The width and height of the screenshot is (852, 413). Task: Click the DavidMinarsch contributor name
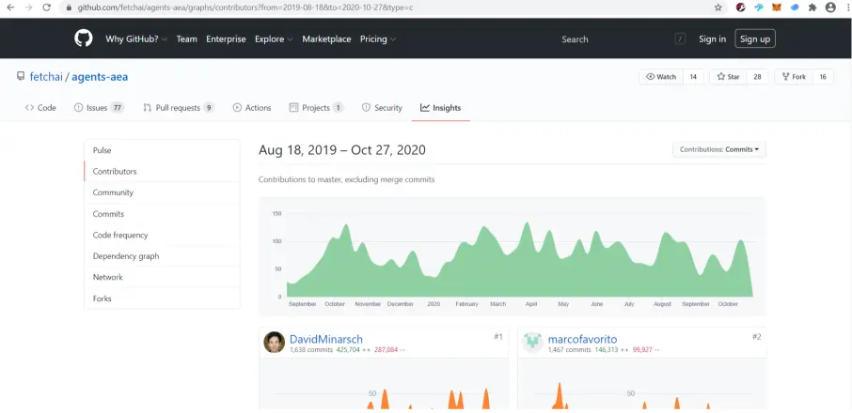[326, 339]
